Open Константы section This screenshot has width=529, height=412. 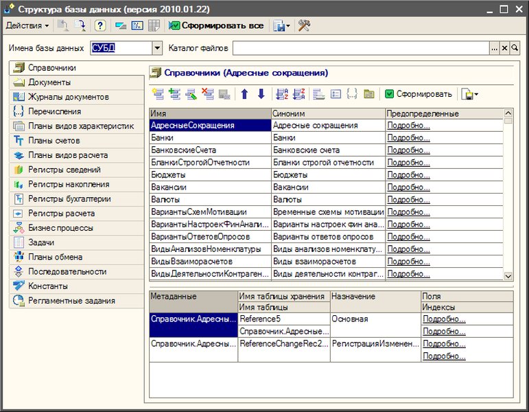coord(77,286)
